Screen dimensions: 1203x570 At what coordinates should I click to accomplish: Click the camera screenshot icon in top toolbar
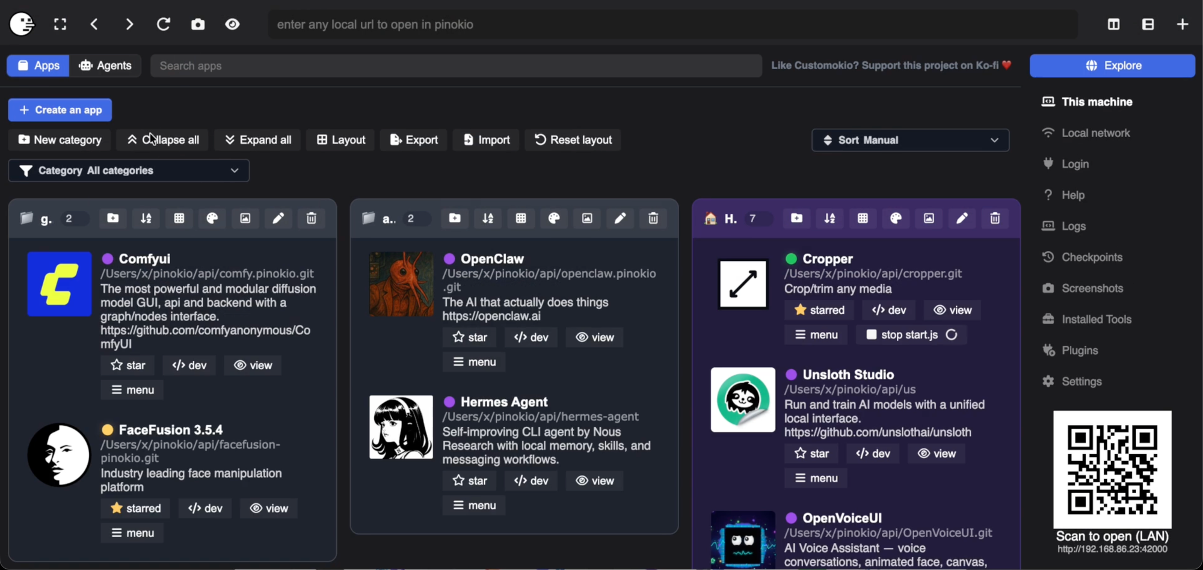tap(198, 24)
